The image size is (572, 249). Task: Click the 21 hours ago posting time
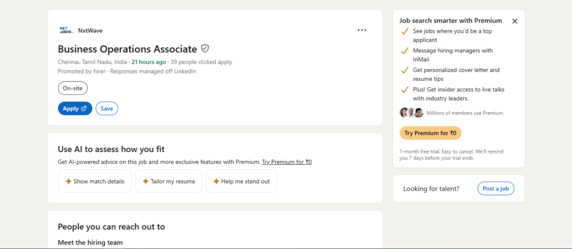149,62
